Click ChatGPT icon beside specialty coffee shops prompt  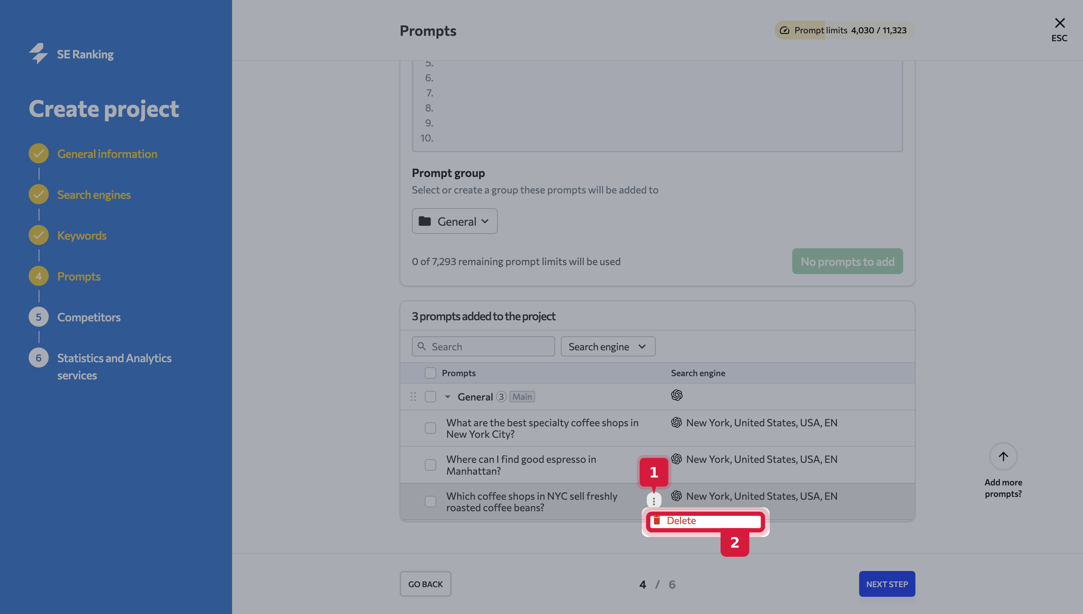[x=677, y=423]
